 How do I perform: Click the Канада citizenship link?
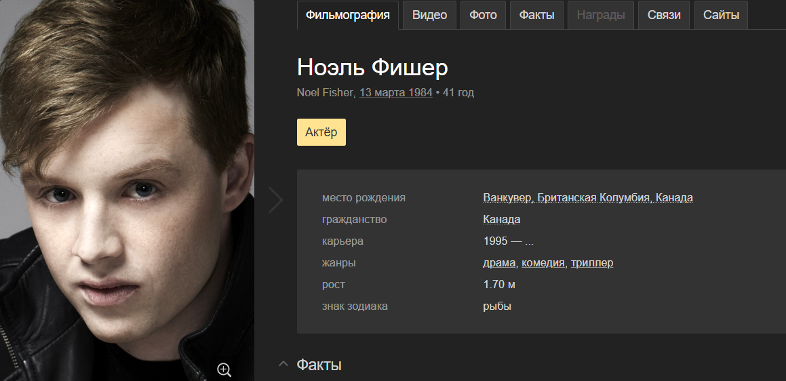[x=502, y=220]
